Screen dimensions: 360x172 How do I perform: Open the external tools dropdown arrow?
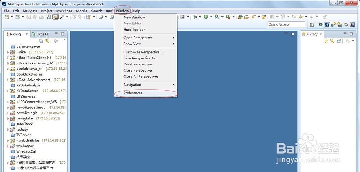pyautogui.click(x=234, y=17)
